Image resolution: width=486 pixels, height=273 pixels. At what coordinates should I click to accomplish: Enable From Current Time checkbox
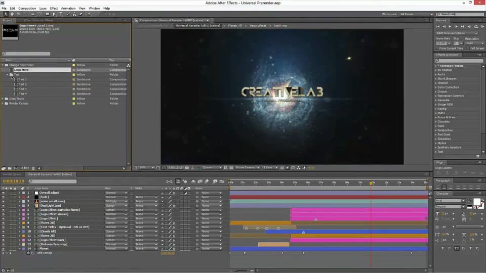point(437,49)
